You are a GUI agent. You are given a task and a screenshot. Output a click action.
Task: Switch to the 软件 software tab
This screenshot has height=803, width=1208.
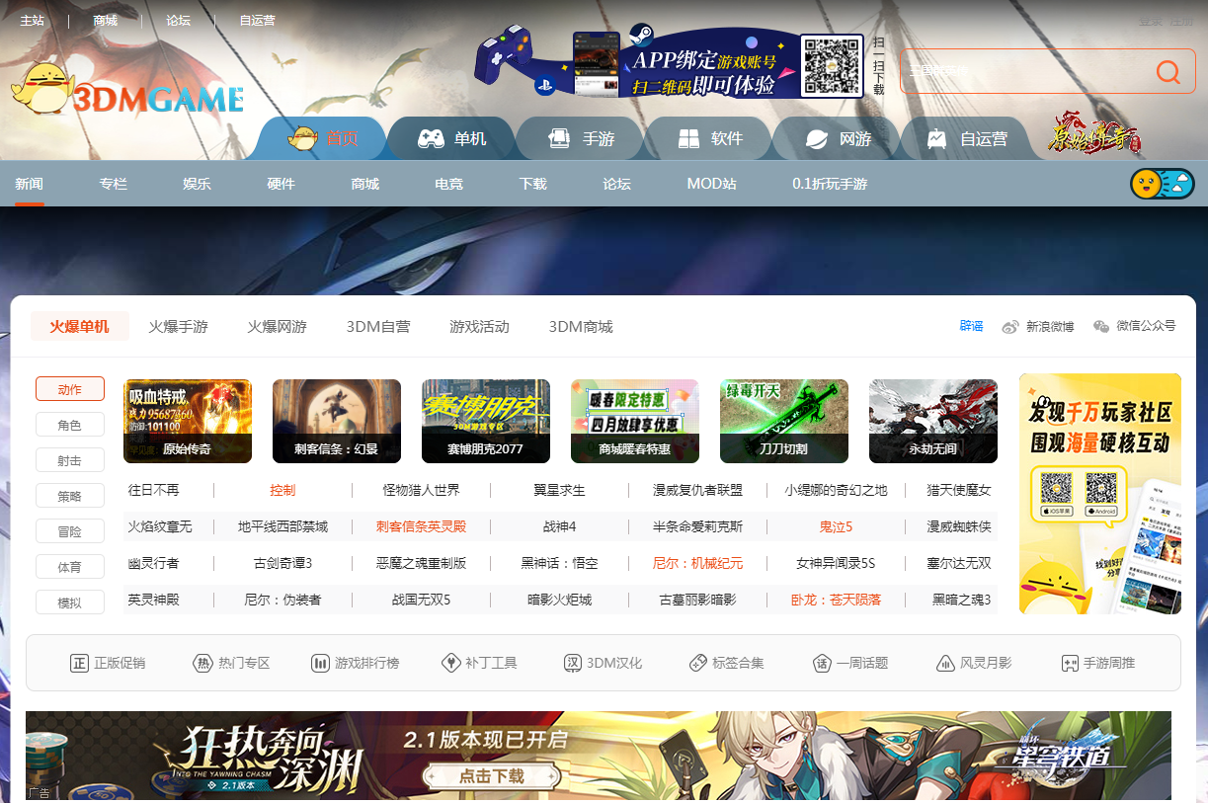click(x=708, y=138)
